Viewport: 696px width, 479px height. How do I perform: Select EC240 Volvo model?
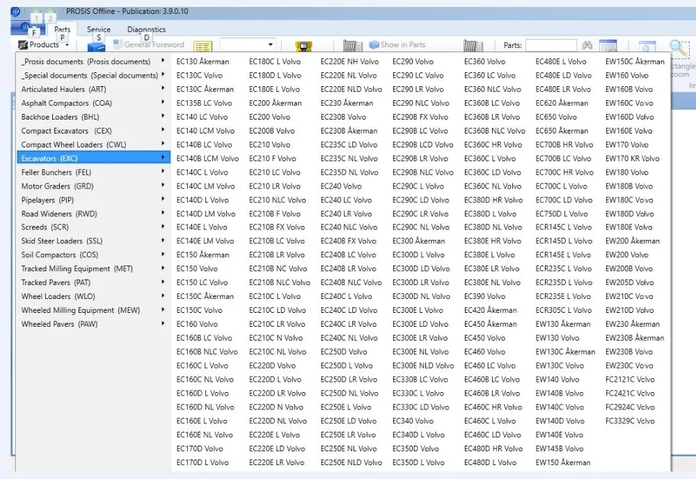coord(341,186)
